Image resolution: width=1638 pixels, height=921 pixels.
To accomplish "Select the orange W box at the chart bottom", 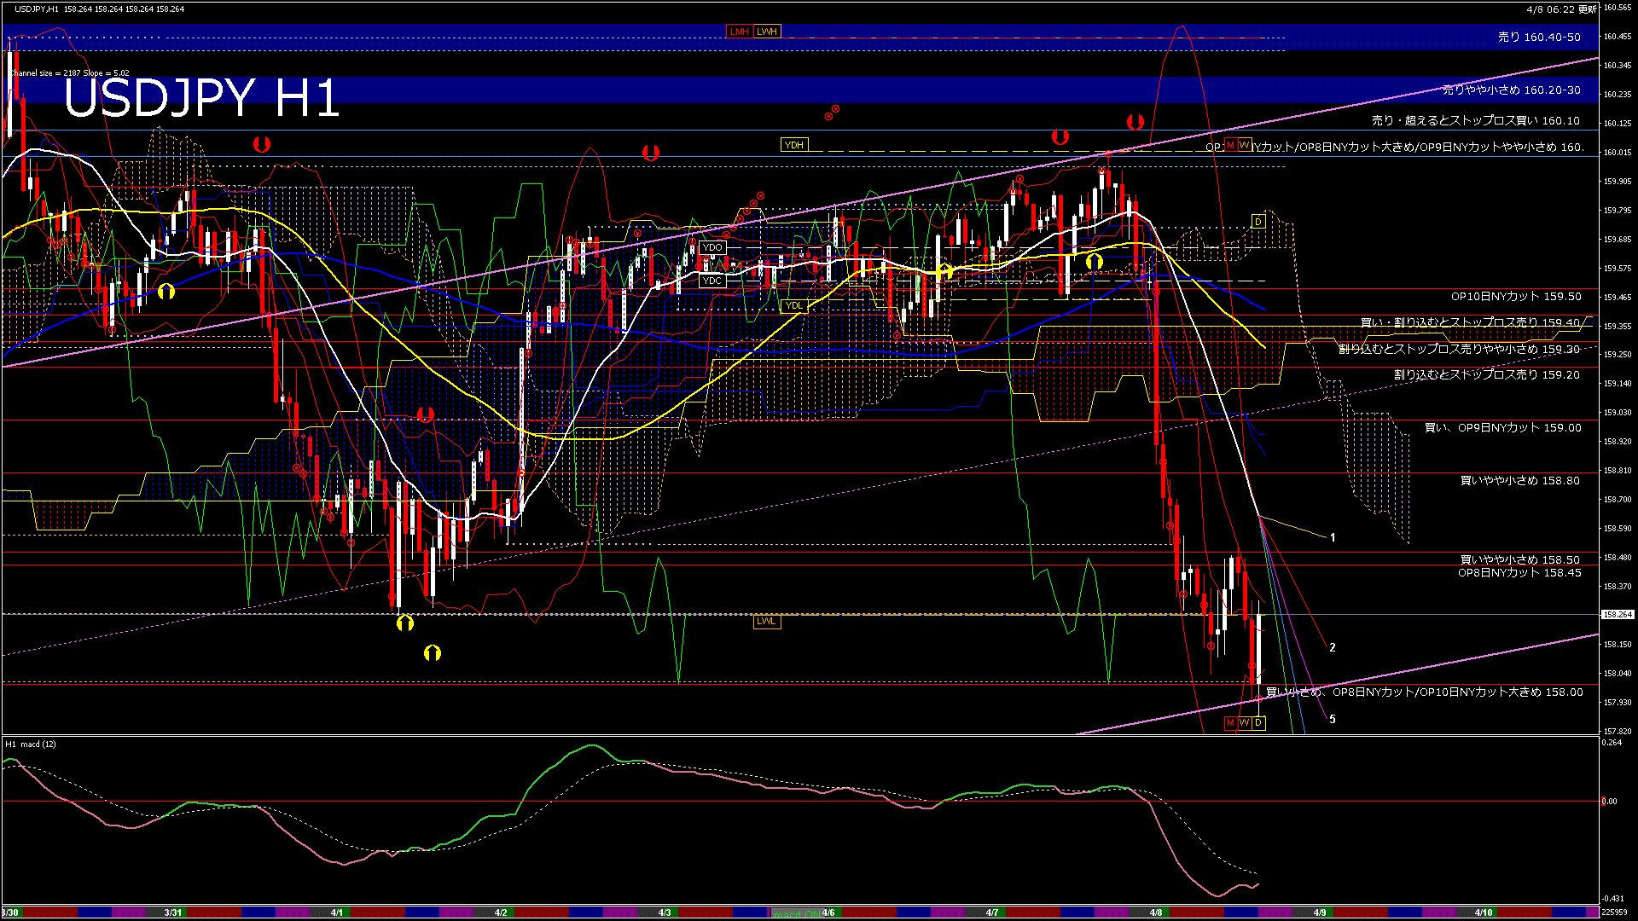I will [x=1244, y=723].
